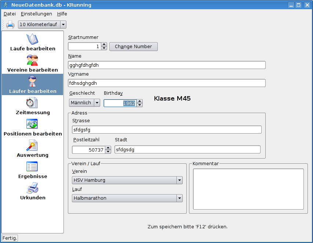Open the Auswertung wand icon
The height and width of the screenshot is (243, 313).
[x=32, y=145]
